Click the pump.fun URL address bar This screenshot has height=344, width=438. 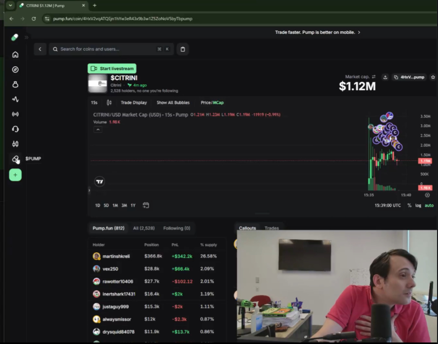point(123,19)
